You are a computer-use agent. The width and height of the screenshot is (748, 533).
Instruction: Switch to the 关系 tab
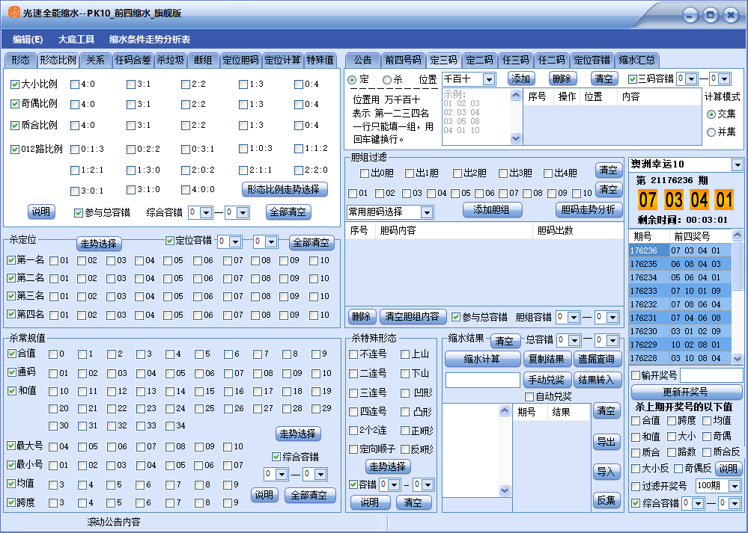click(x=95, y=61)
